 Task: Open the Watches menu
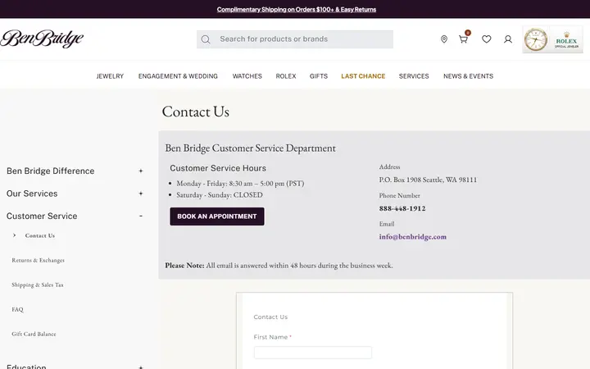coord(247,76)
